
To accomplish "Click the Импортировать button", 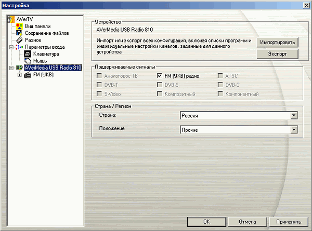I will (277, 43).
